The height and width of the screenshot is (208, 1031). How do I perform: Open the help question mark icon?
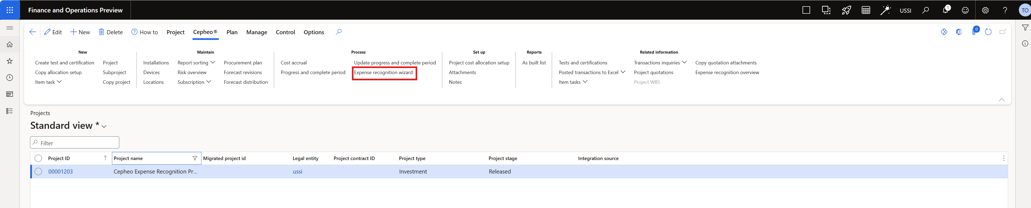coord(1005,10)
